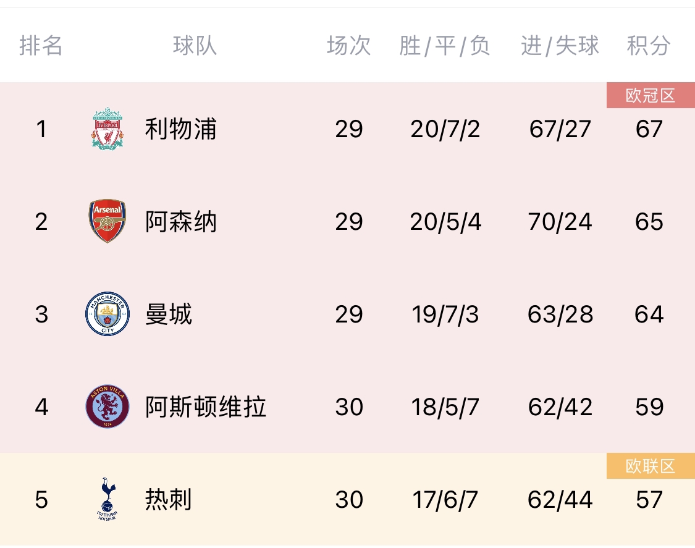
Task: Click the 欧联区 zone label
Action: point(651,466)
